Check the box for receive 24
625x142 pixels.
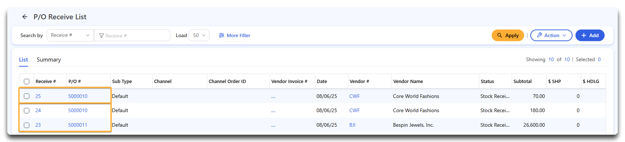[x=27, y=110]
